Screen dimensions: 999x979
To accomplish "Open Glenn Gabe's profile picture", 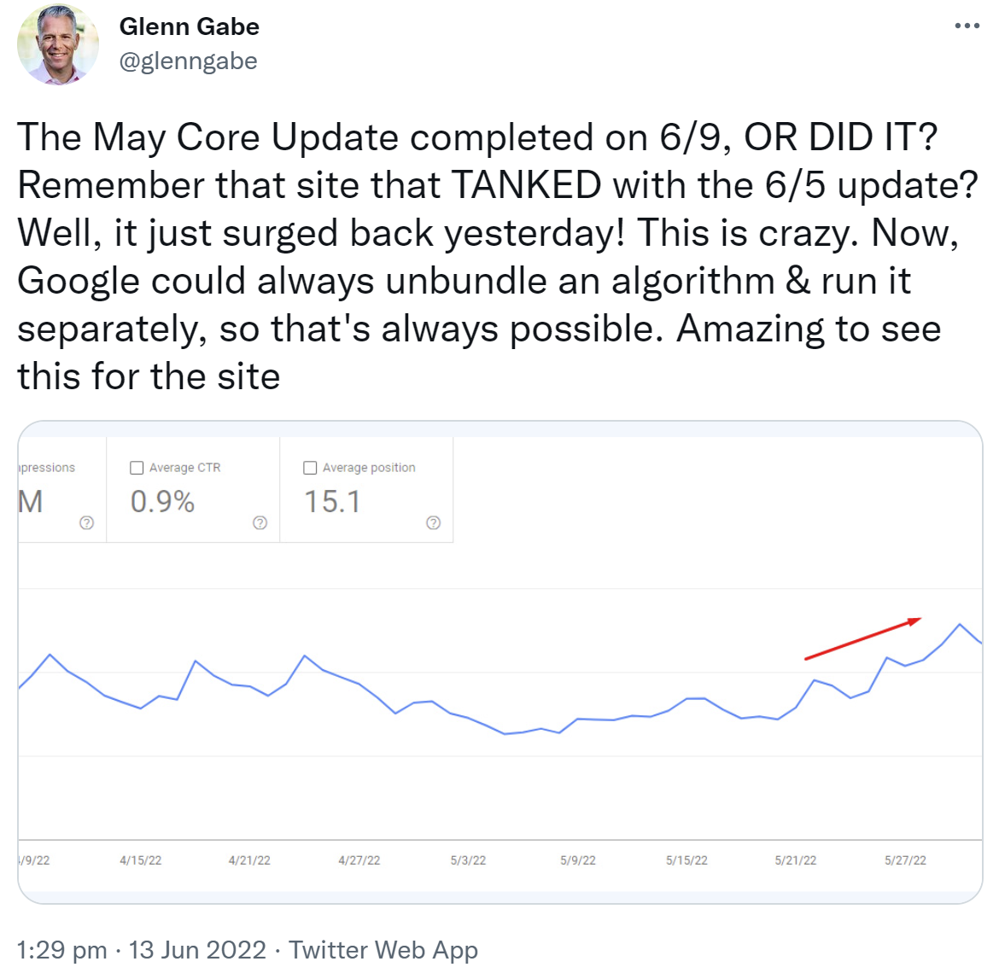I will pos(57,46).
